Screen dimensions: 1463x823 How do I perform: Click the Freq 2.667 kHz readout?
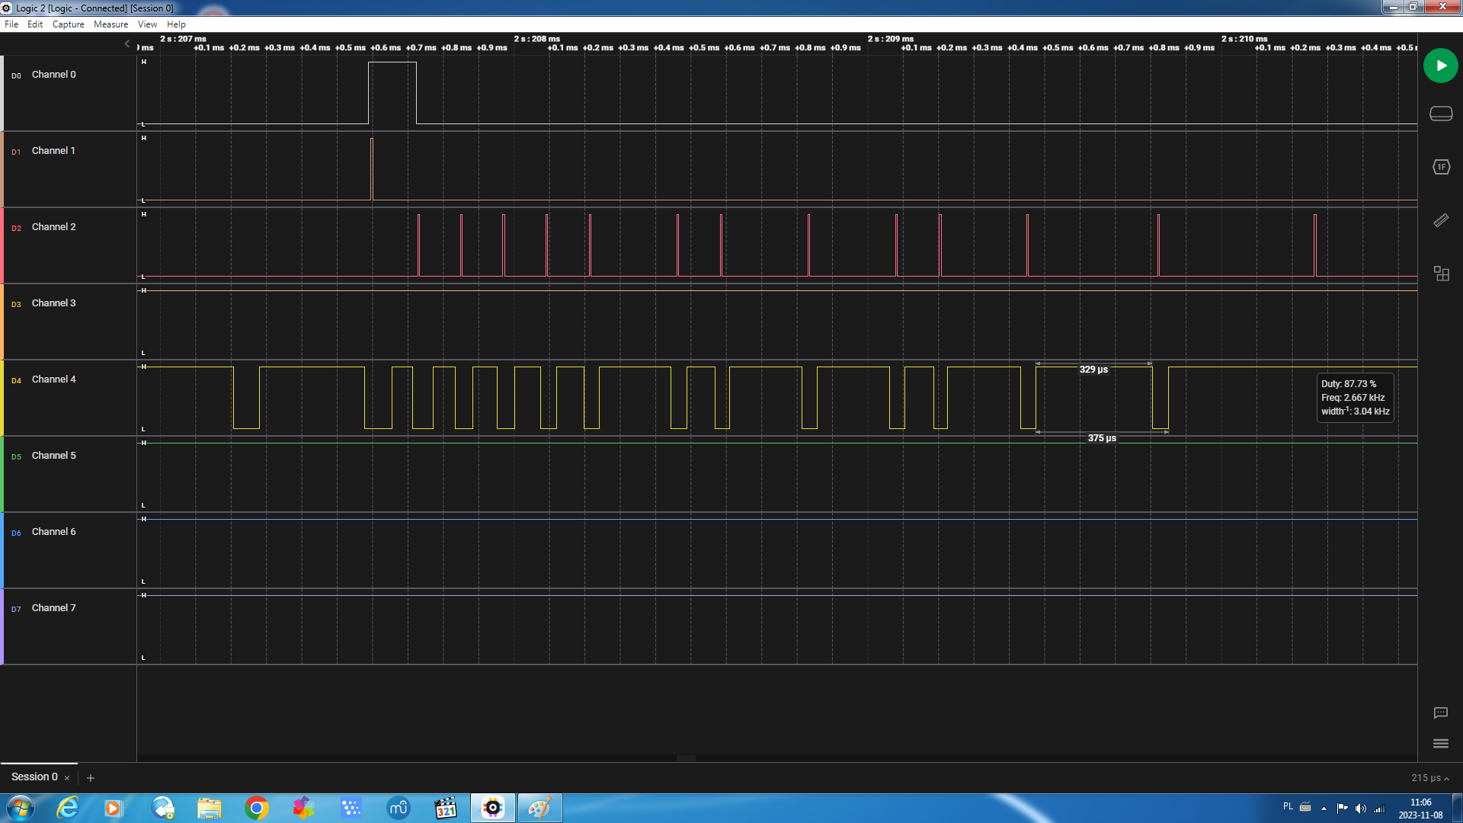[x=1353, y=398]
